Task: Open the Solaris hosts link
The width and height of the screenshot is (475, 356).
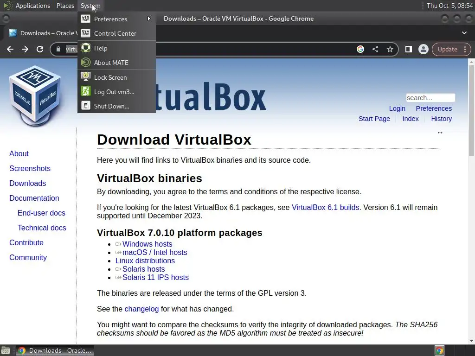Action: click(144, 269)
